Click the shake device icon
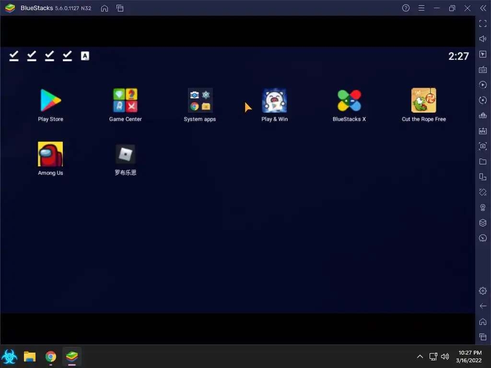This screenshot has width=491, height=368. tap(483, 192)
